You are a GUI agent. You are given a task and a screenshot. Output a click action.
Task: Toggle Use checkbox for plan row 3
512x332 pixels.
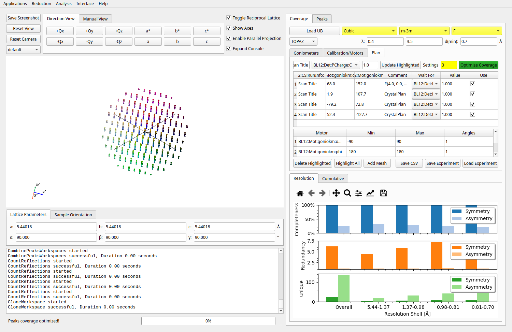pyautogui.click(x=473, y=104)
